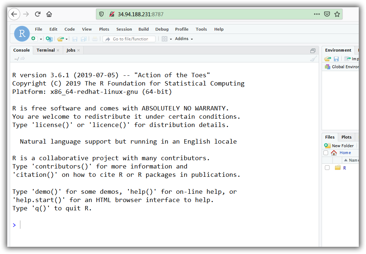Click the console prompt input line
The width and height of the screenshot is (366, 254).
click(x=164, y=225)
